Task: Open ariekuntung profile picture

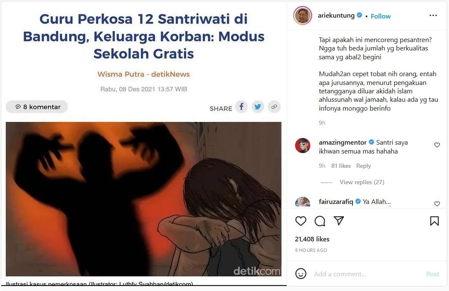Action: (303, 16)
